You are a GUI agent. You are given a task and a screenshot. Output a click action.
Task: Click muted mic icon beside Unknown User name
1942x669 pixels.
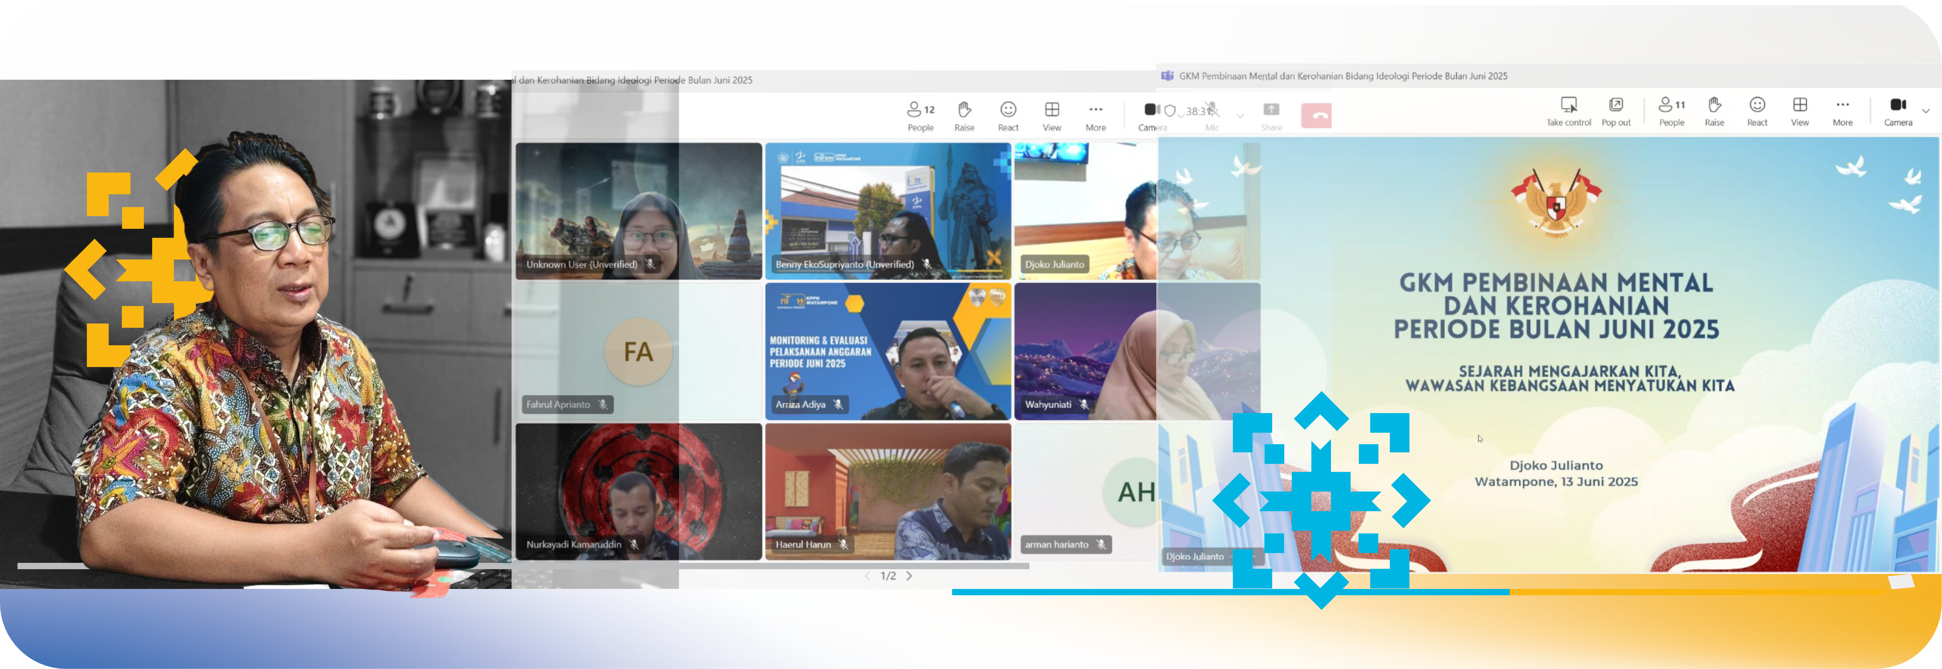(x=650, y=264)
